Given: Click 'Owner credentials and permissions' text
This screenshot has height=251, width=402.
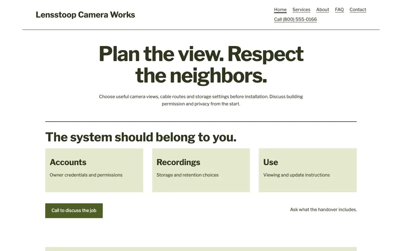Looking at the screenshot, I should pos(86,175).
